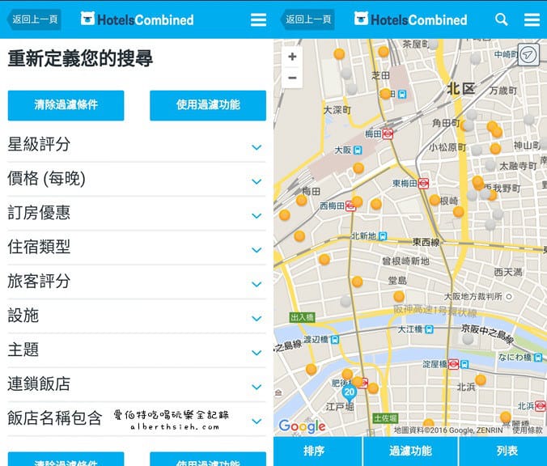Click the 東梅田 subway station icon

[x=423, y=184]
